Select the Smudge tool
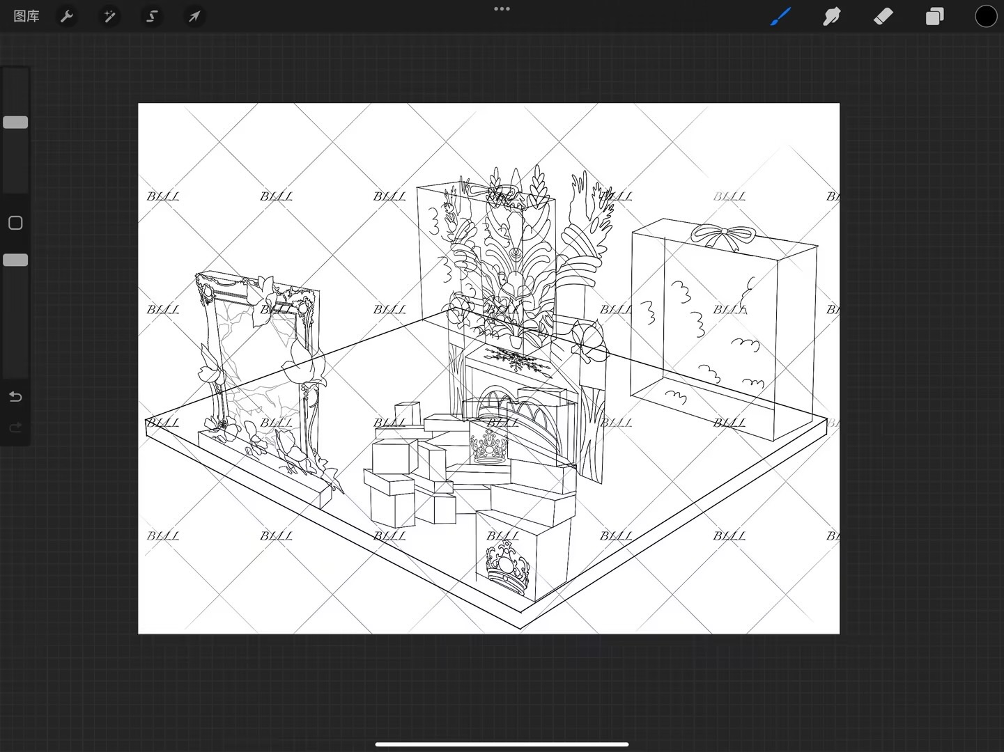Viewport: 1004px width, 752px height. pos(831,16)
